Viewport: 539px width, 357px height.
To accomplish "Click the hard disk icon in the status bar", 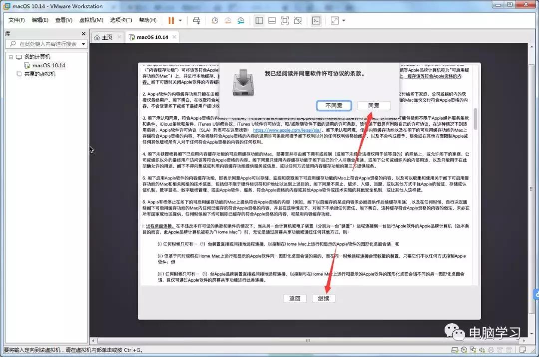I will (455, 350).
